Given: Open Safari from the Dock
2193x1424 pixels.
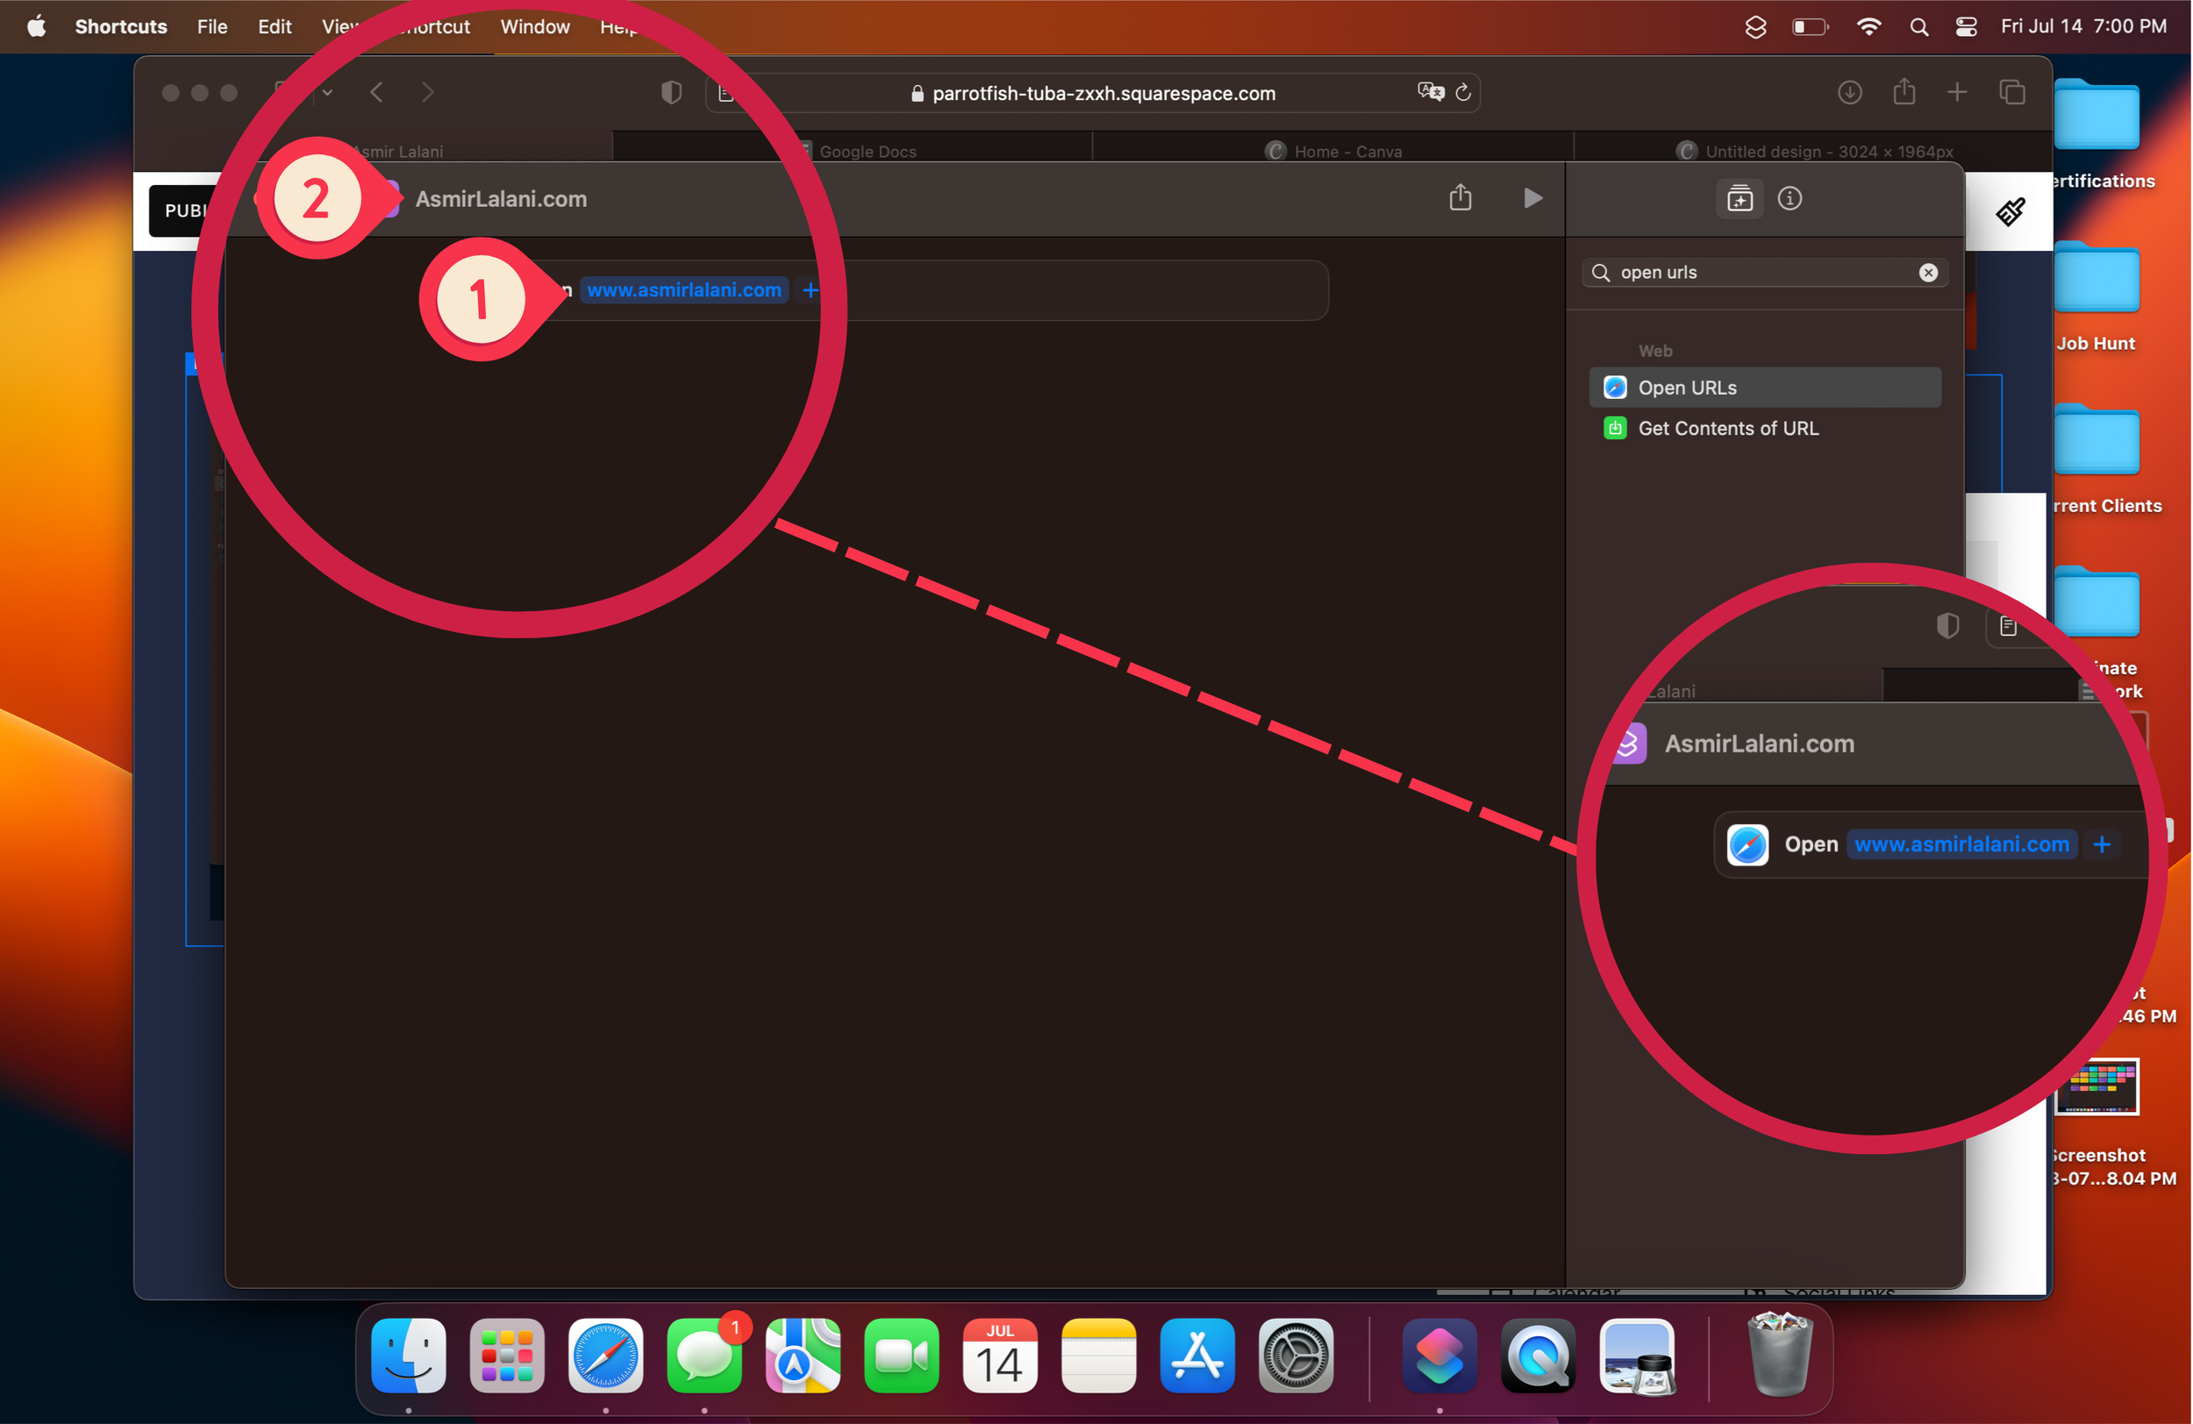Looking at the screenshot, I should (x=605, y=1356).
